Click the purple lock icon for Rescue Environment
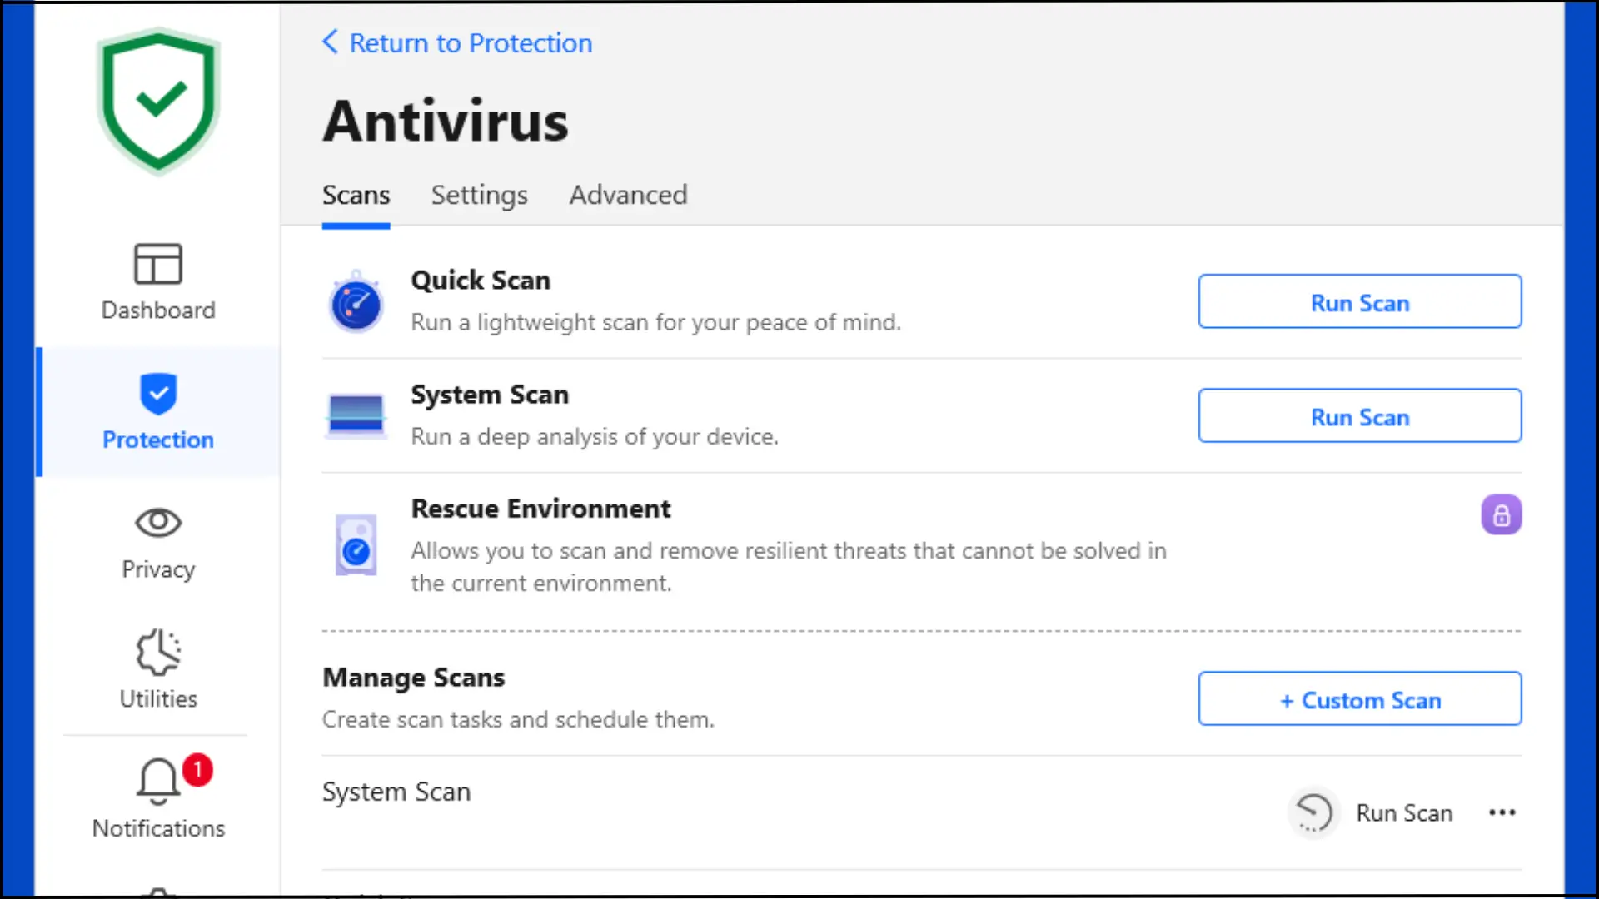1599x899 pixels. (1502, 514)
